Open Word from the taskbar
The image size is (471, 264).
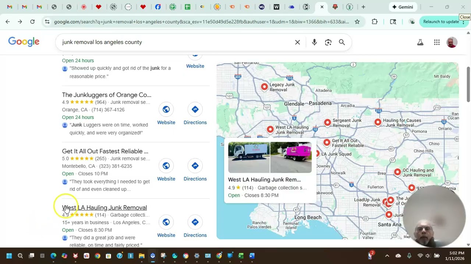(x=252, y=256)
